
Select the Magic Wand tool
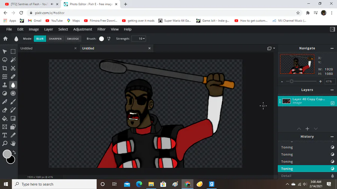point(13,60)
